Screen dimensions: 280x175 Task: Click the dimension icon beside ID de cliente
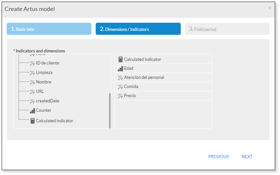tap(32, 63)
